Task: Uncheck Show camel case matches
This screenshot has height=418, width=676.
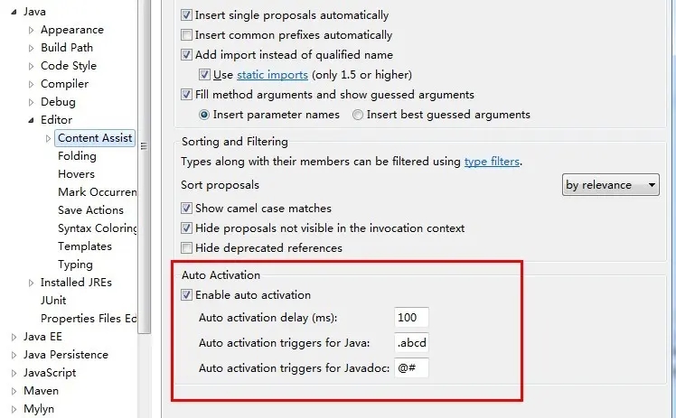Action: (x=187, y=209)
